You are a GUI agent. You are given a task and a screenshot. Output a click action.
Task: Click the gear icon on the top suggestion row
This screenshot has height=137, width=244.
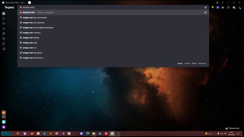pyautogui.click(x=205, y=13)
